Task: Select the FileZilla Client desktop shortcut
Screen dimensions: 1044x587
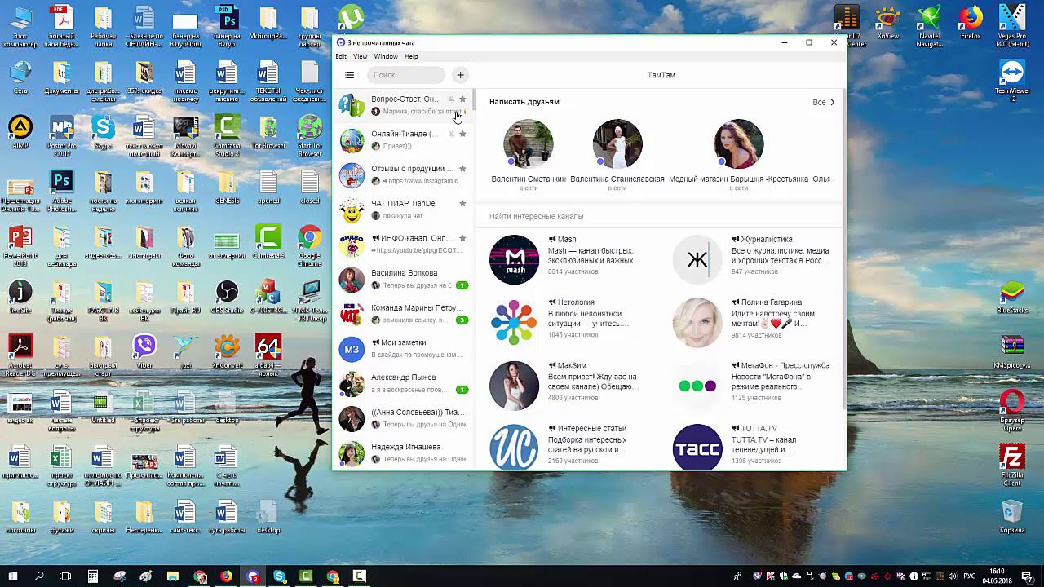Action: tap(1012, 466)
